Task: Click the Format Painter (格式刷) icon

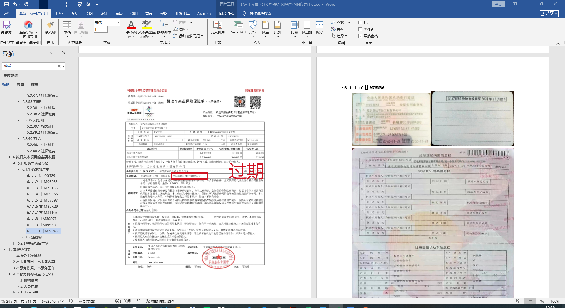Action: [x=50, y=26]
